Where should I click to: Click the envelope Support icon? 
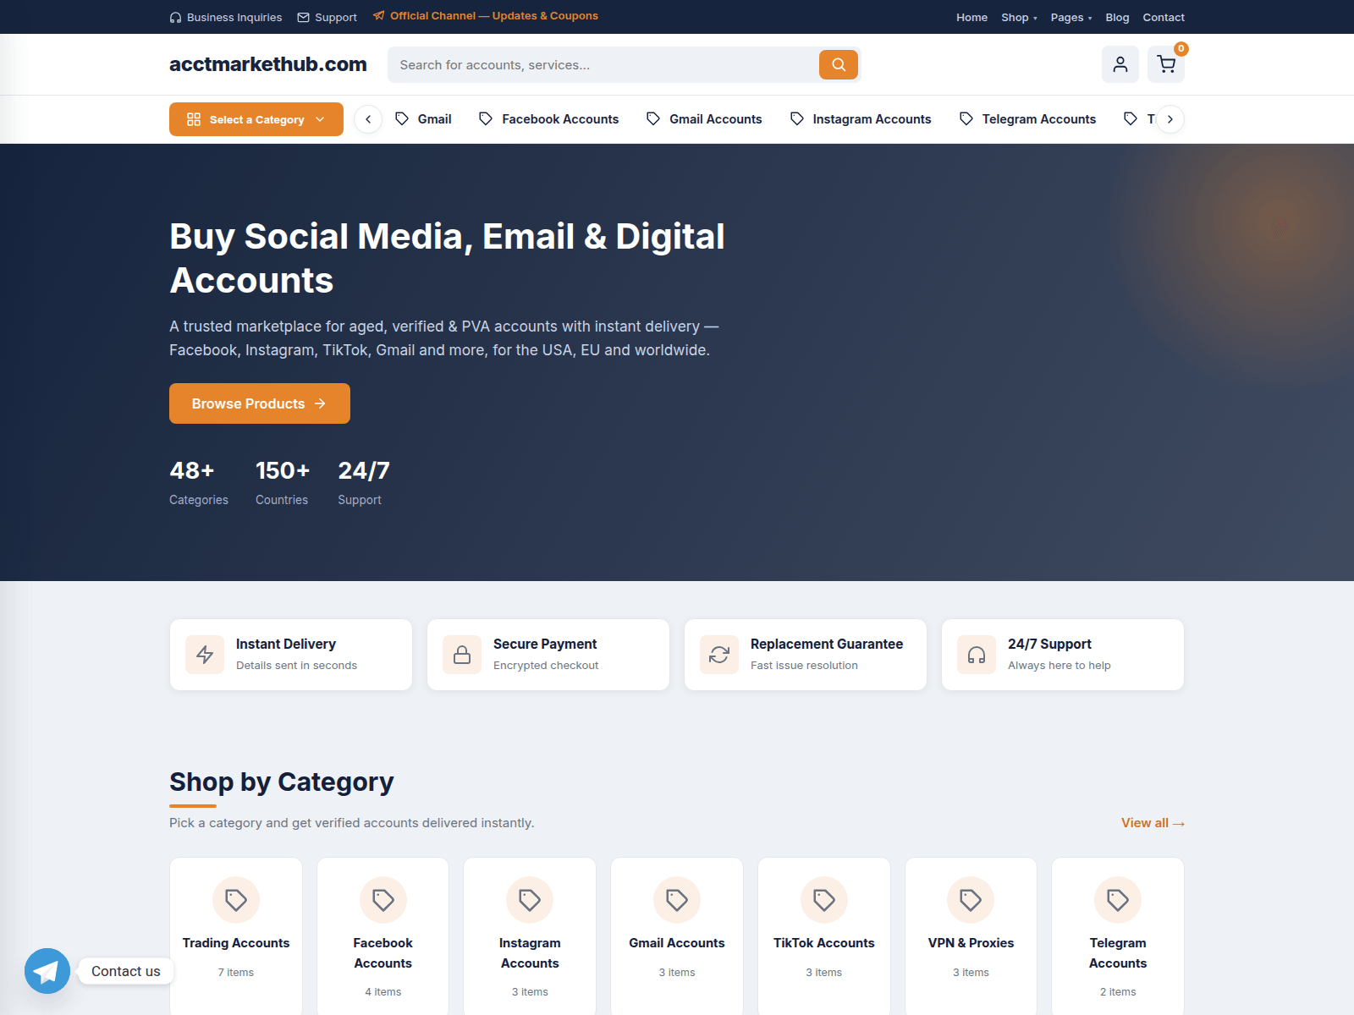(x=303, y=18)
